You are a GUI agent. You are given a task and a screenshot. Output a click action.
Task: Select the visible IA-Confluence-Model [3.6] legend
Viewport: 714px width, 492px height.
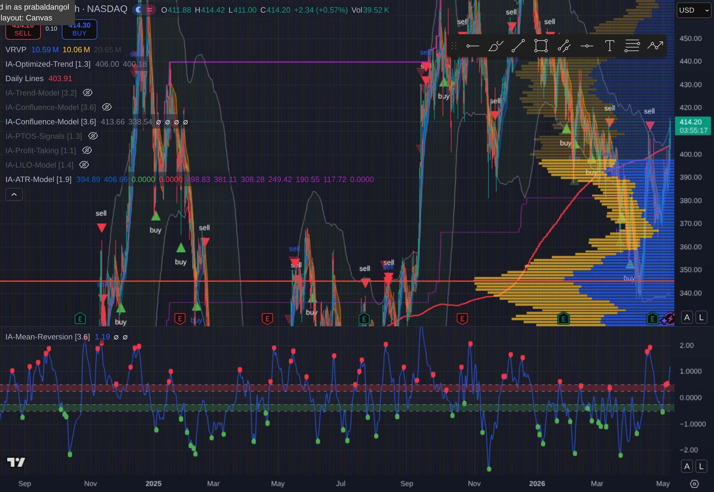pos(50,122)
